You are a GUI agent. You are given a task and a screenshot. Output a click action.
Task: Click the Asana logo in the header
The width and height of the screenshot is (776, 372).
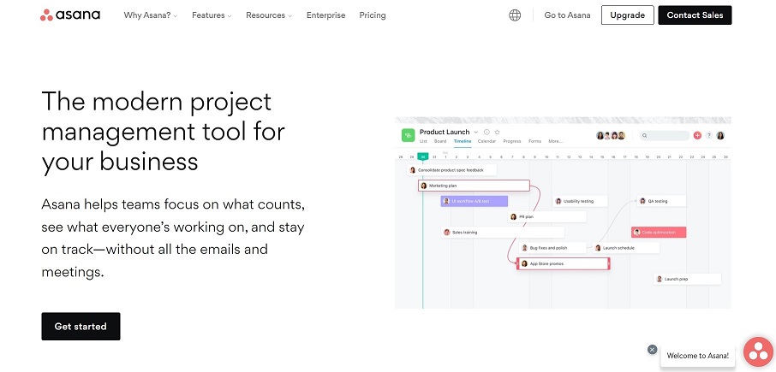[x=69, y=15]
